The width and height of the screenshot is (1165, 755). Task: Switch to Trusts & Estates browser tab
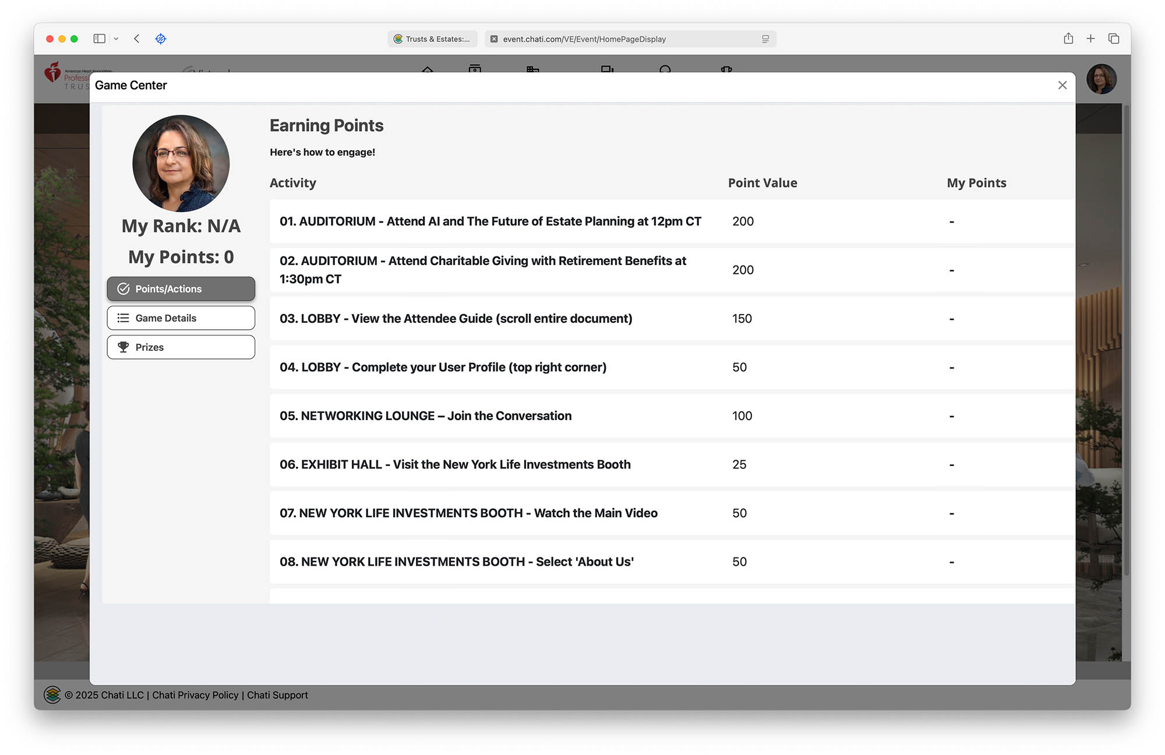(432, 39)
